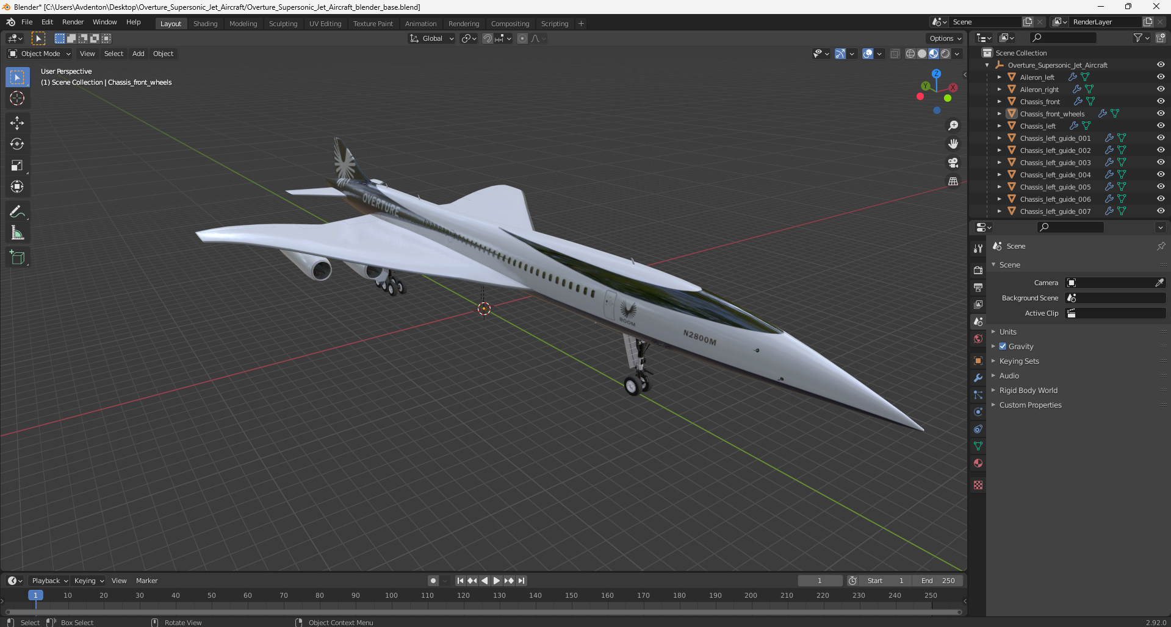Open the Modifiers wrench properties tab
Image resolution: width=1171 pixels, height=627 pixels.
(978, 378)
